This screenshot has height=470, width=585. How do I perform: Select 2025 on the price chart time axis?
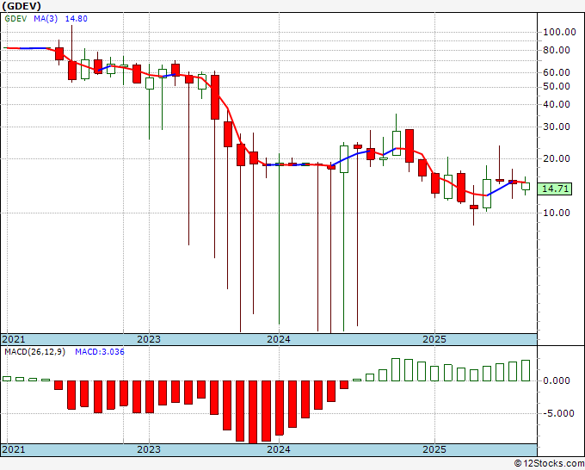click(x=434, y=339)
